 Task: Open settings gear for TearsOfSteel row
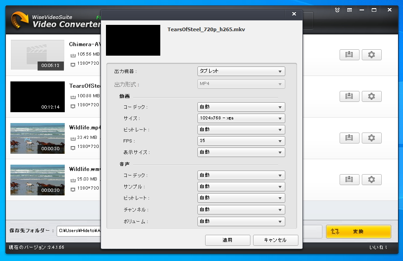(x=371, y=96)
